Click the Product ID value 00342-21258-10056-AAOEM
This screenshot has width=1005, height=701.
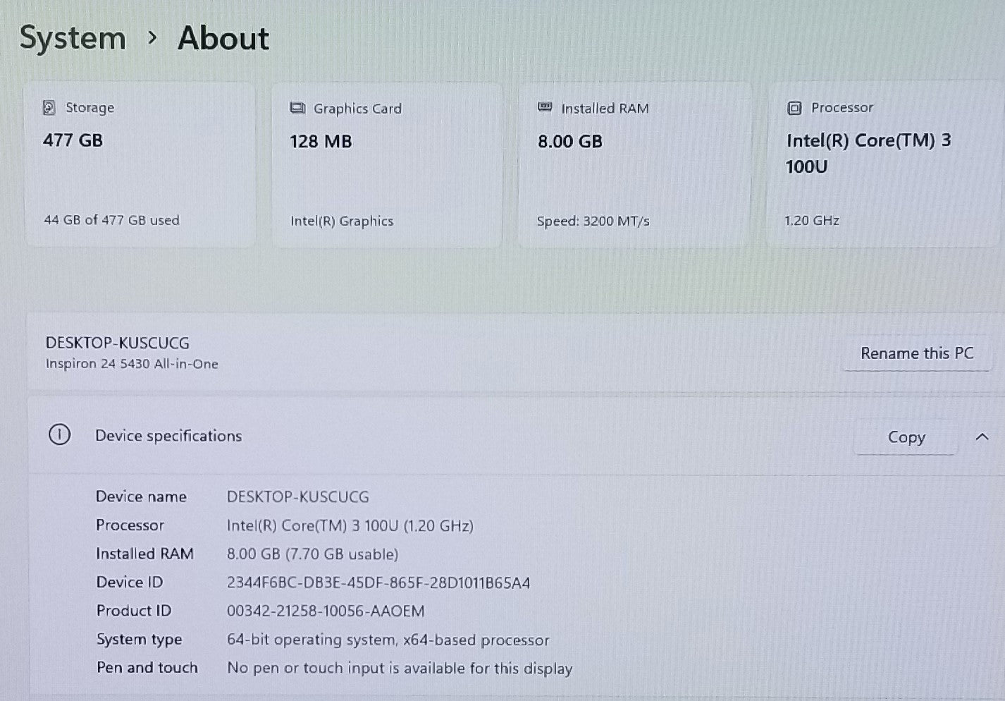pyautogui.click(x=326, y=611)
